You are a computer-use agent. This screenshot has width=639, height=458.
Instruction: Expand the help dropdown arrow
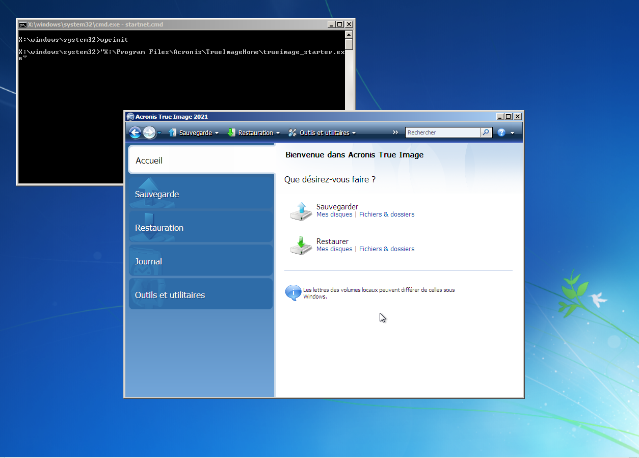(x=512, y=133)
